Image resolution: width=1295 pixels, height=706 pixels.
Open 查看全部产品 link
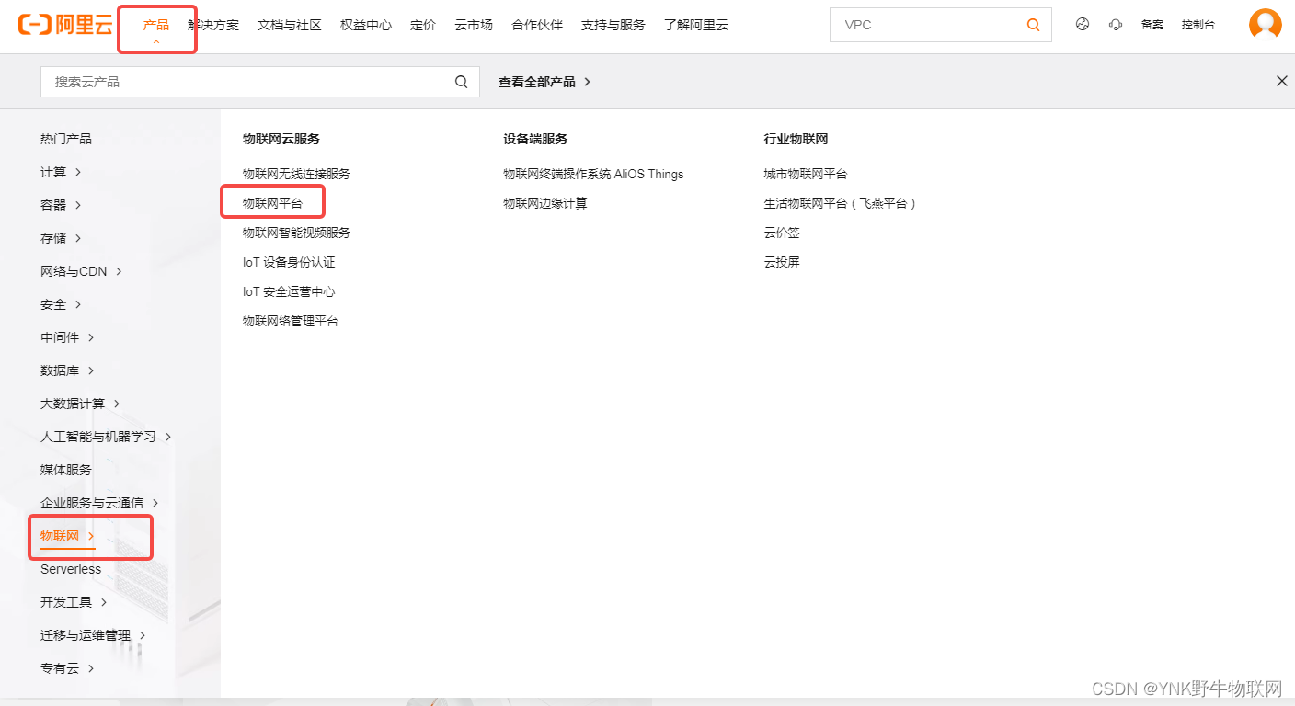pyautogui.click(x=544, y=82)
